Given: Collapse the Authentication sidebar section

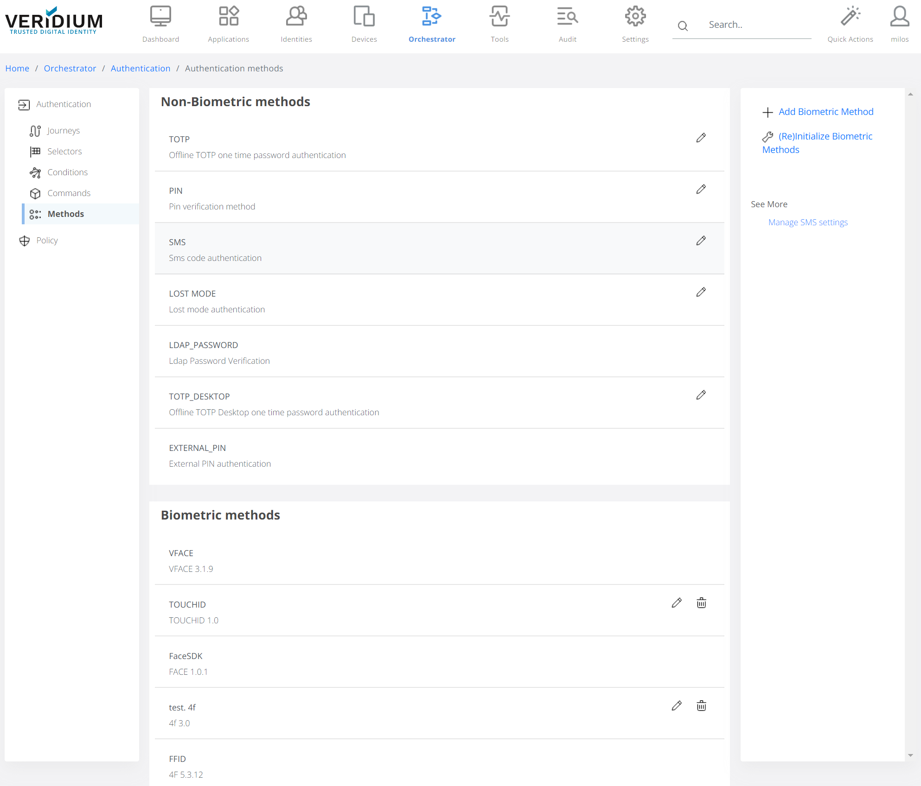Looking at the screenshot, I should [64, 104].
